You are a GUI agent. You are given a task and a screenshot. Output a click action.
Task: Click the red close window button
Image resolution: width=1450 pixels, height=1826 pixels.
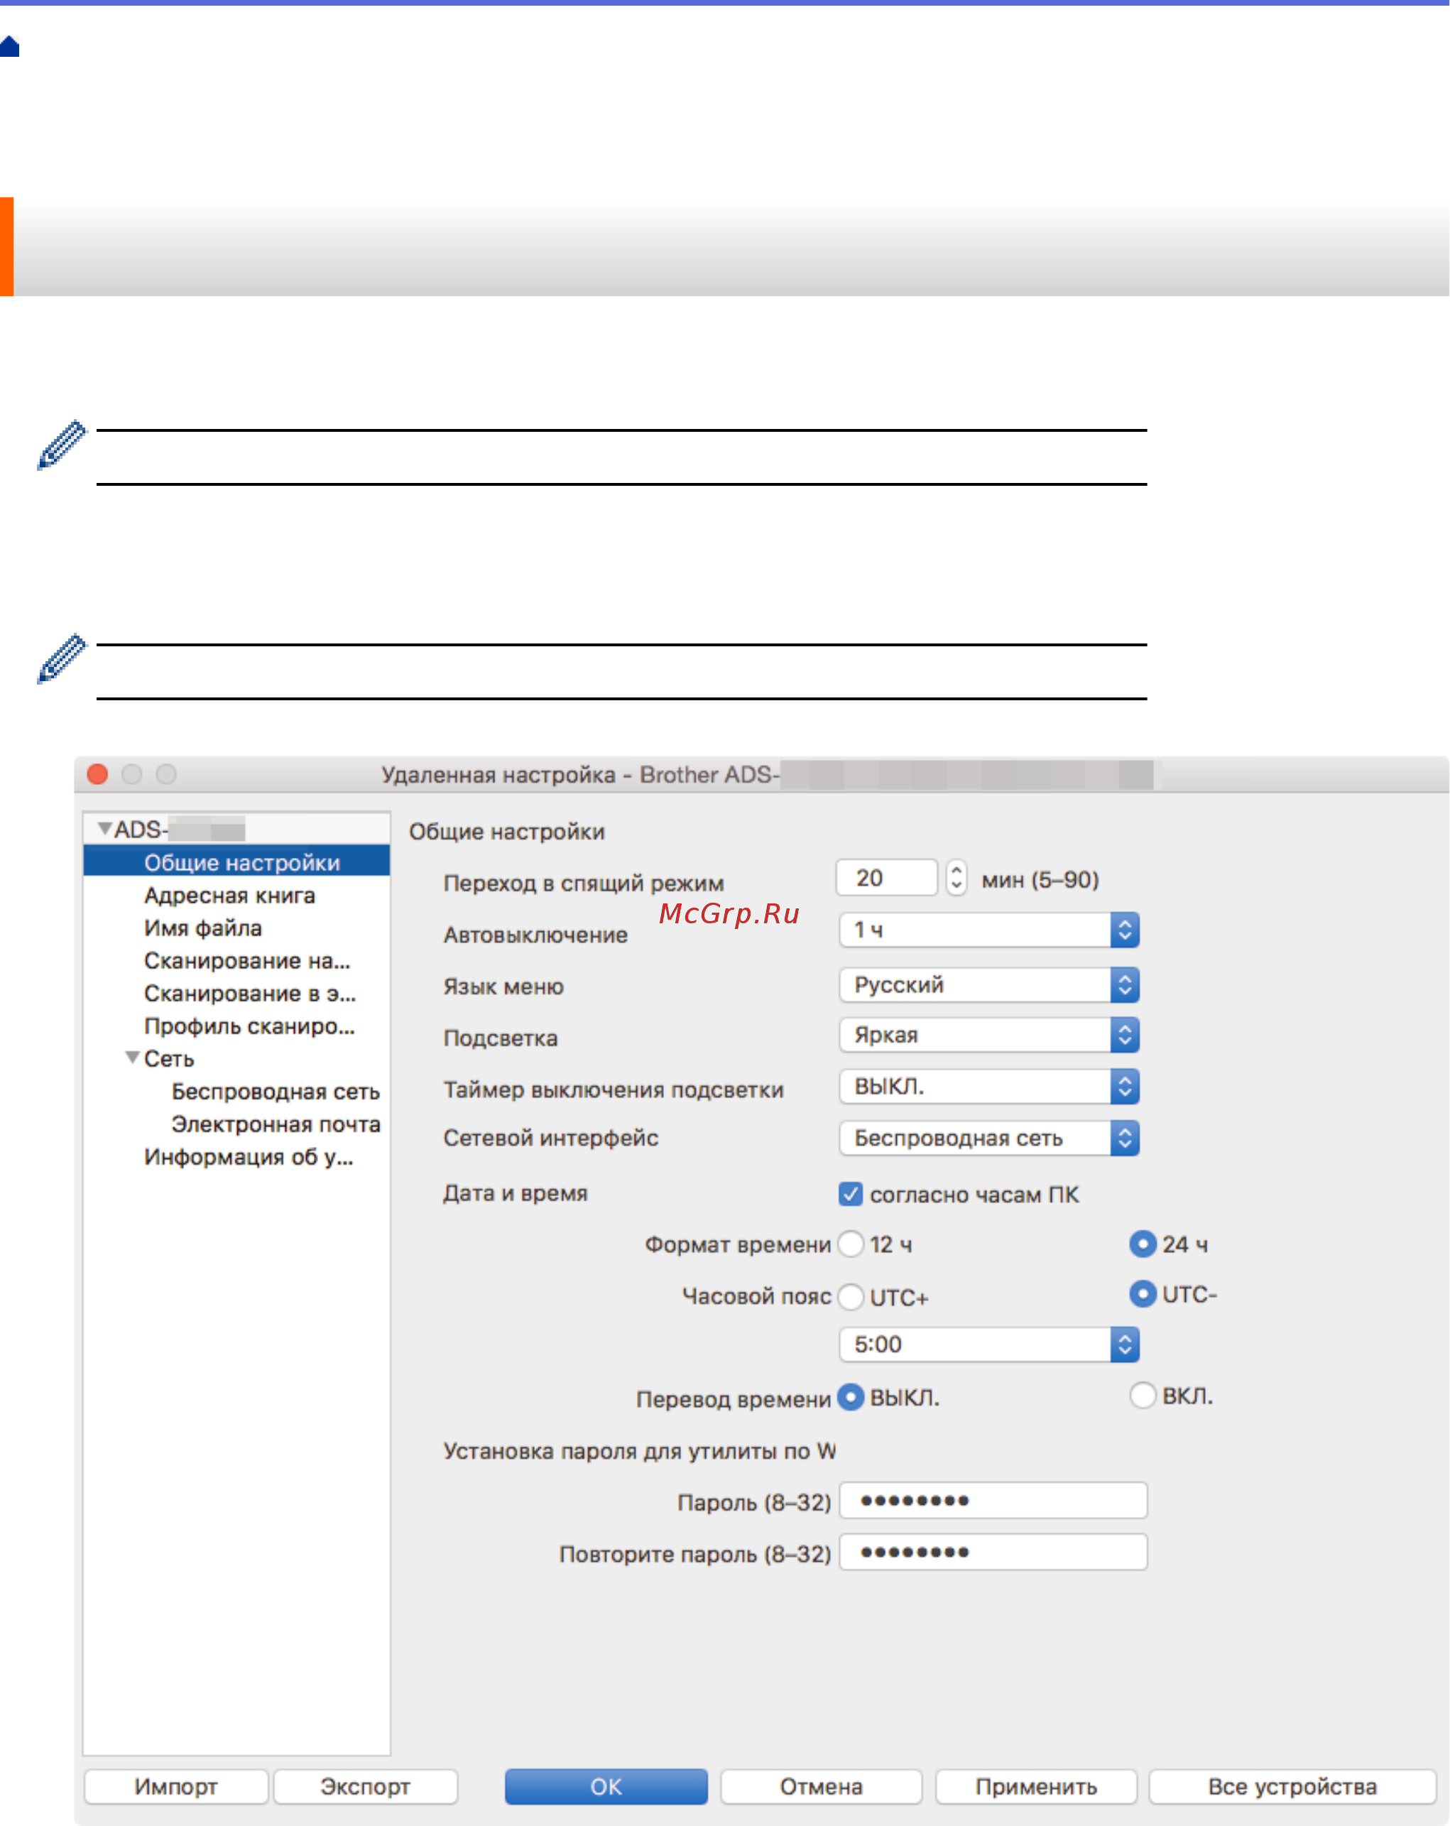coord(97,774)
